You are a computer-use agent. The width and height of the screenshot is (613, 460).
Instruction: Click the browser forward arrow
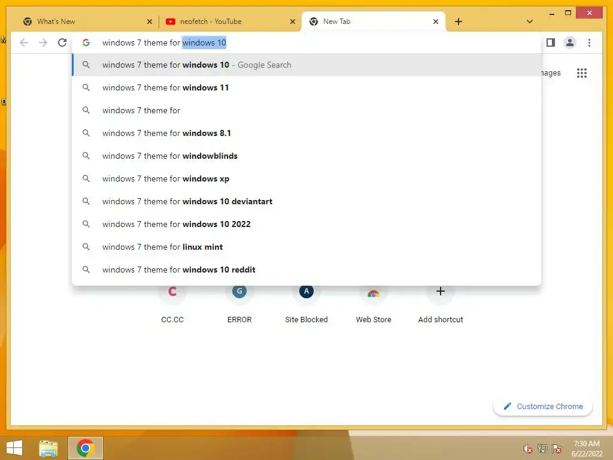(43, 43)
